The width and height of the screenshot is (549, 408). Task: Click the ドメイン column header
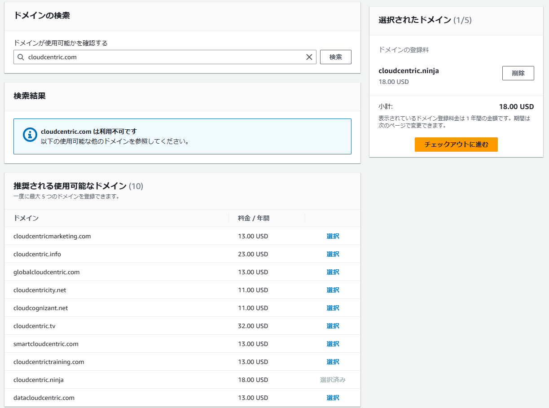pos(26,218)
